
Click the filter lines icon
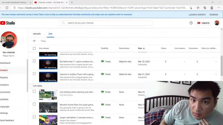34,41
